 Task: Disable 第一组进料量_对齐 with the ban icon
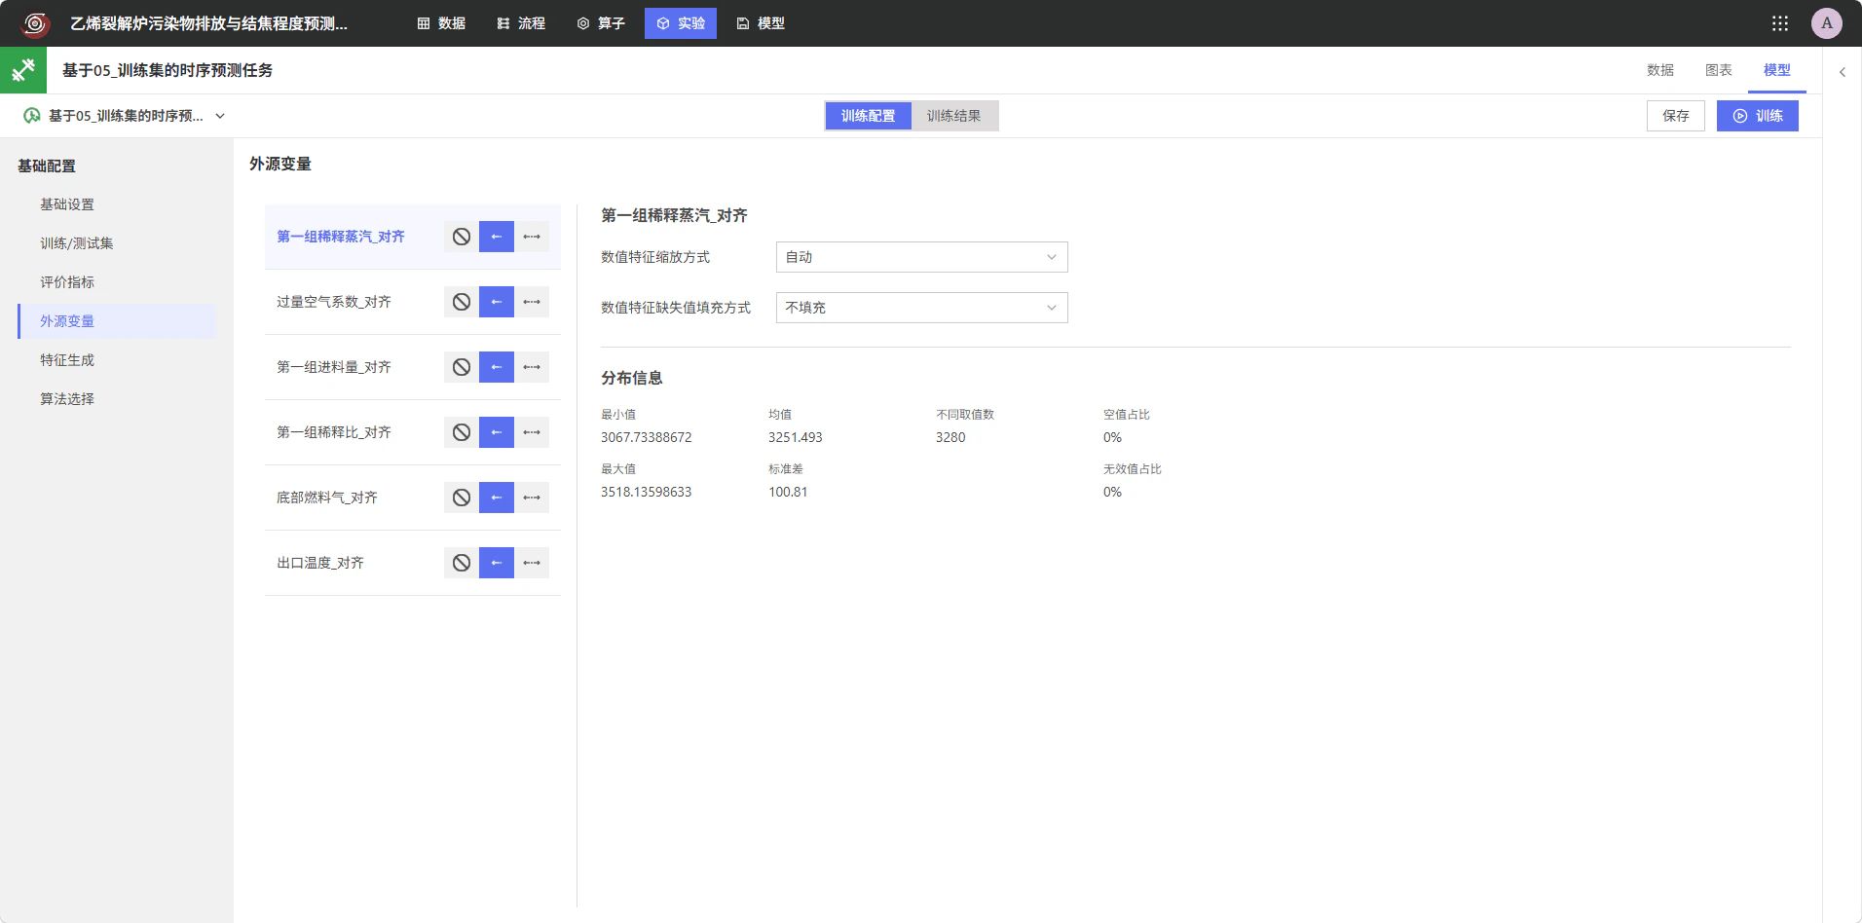[x=462, y=367]
